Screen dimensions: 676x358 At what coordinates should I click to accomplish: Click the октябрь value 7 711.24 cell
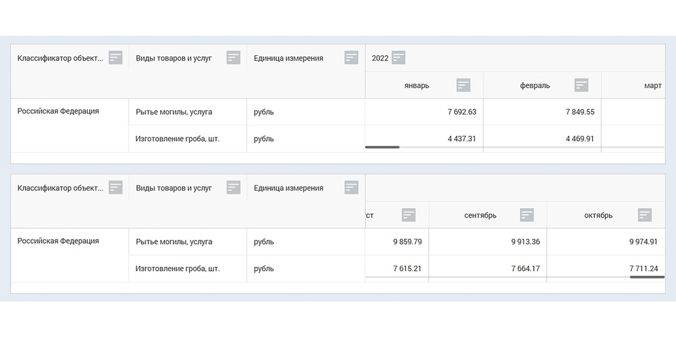606,268
